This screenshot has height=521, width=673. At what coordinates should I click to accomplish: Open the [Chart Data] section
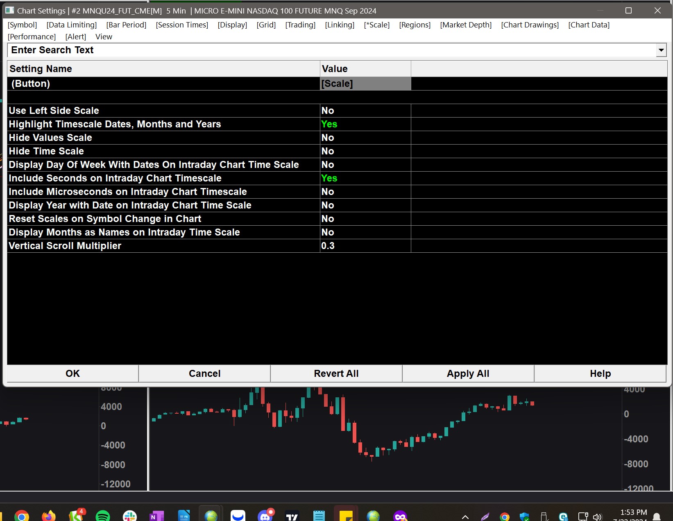point(589,25)
